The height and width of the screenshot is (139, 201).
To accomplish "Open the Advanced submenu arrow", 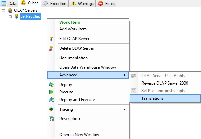I will (125, 75).
